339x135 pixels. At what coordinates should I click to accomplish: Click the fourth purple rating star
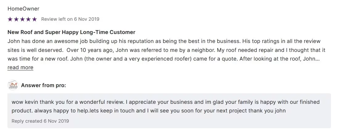click(28, 19)
